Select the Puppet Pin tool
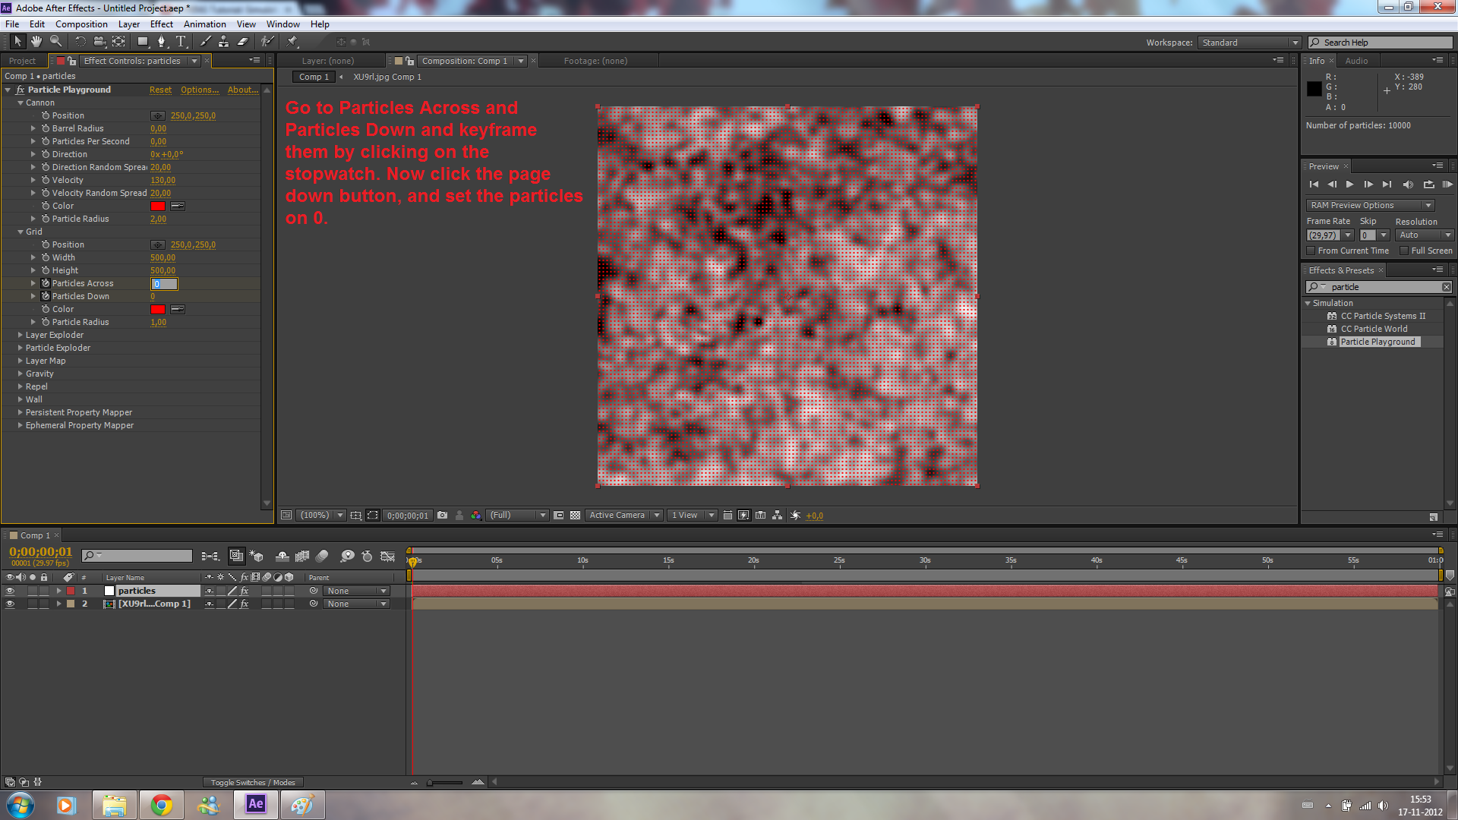The height and width of the screenshot is (820, 1458). click(x=292, y=41)
